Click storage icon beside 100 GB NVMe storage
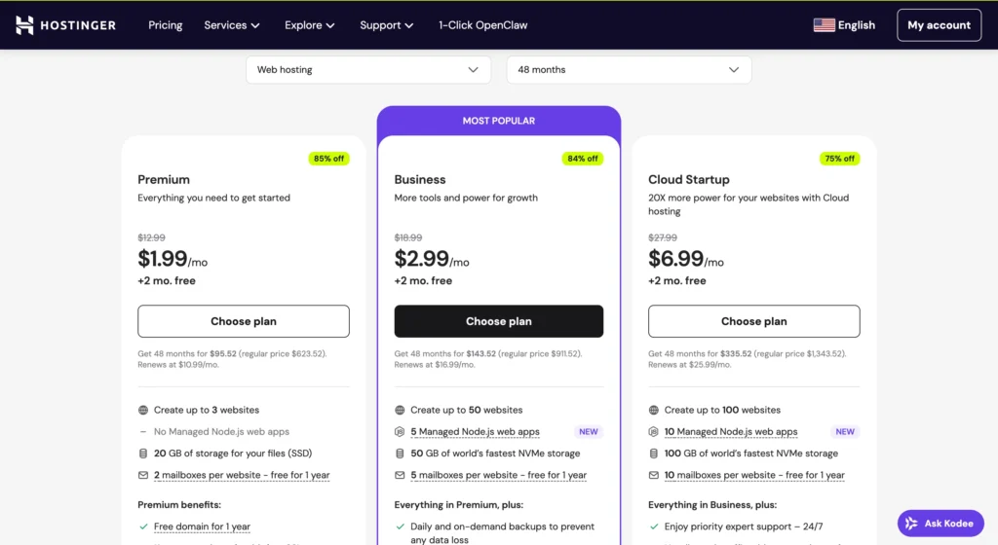This screenshot has width=998, height=545. click(x=654, y=454)
